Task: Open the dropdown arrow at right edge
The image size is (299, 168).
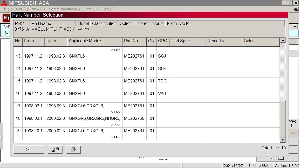Action: (295, 27)
